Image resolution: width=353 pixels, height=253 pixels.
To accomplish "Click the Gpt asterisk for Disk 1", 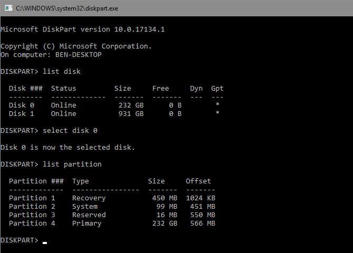I will click(218, 113).
